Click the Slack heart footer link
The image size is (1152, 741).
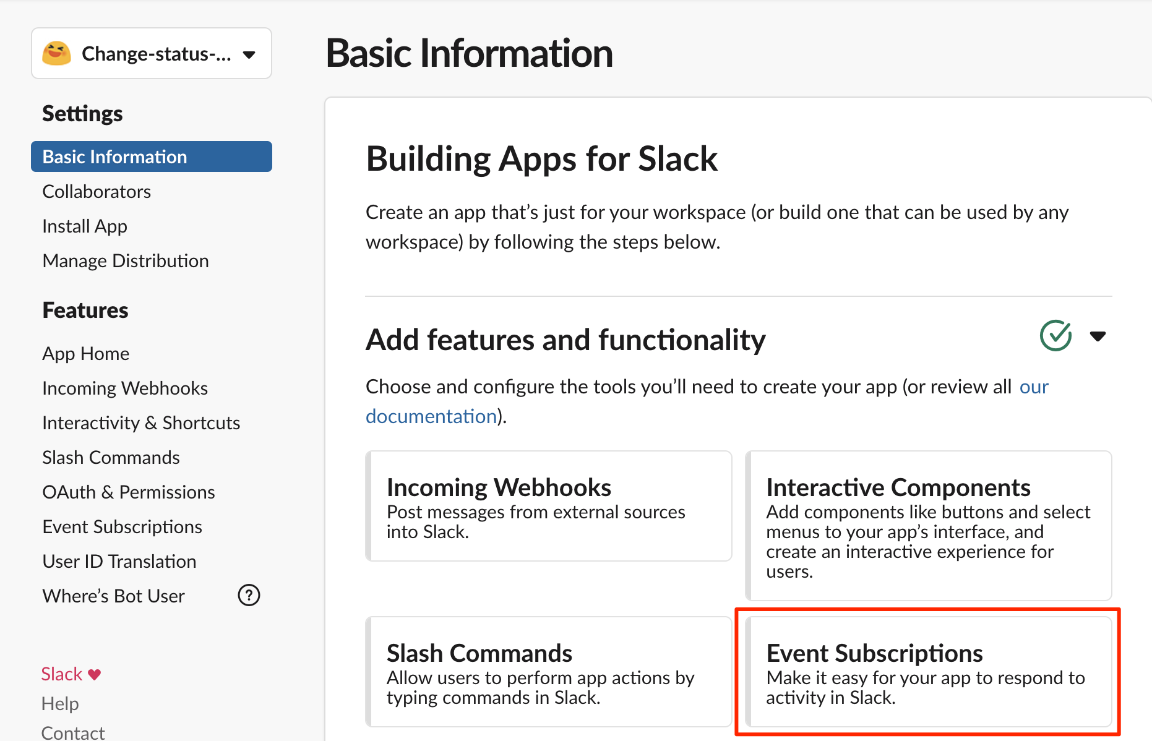tap(71, 674)
